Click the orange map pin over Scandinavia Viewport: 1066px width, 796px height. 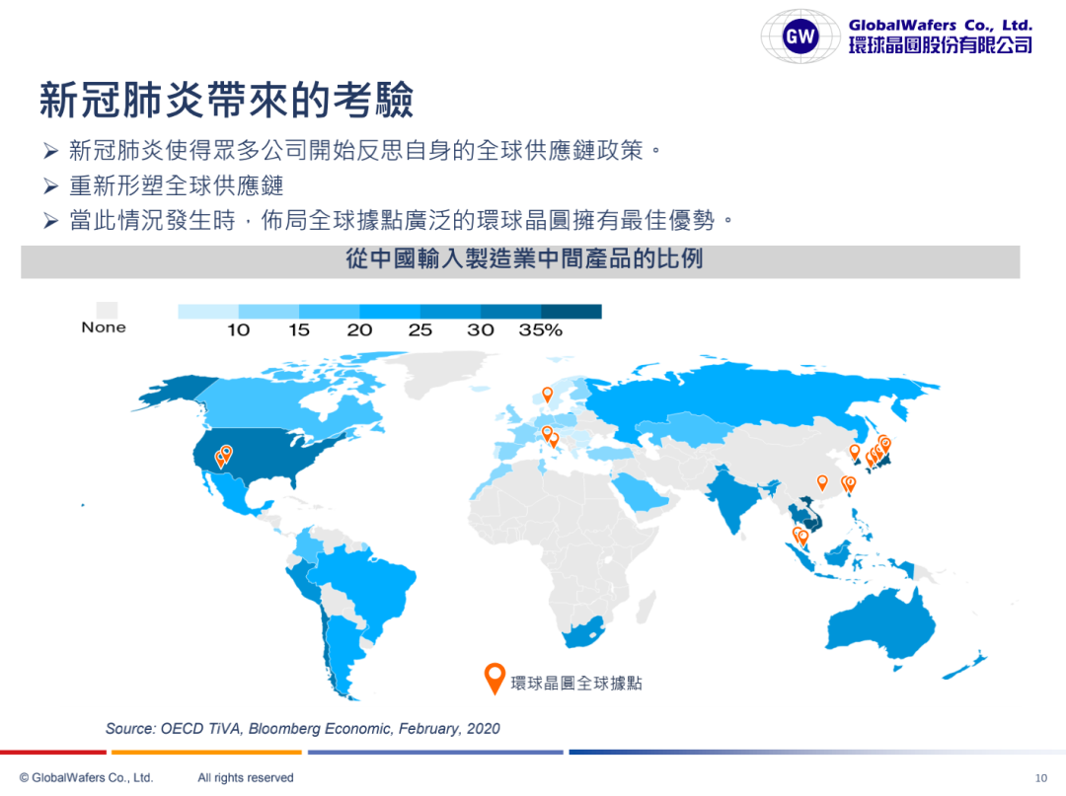(547, 394)
